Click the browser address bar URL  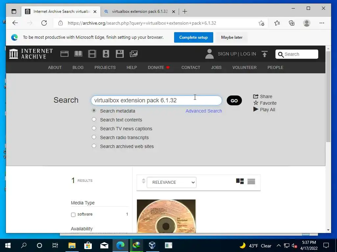[142, 23]
